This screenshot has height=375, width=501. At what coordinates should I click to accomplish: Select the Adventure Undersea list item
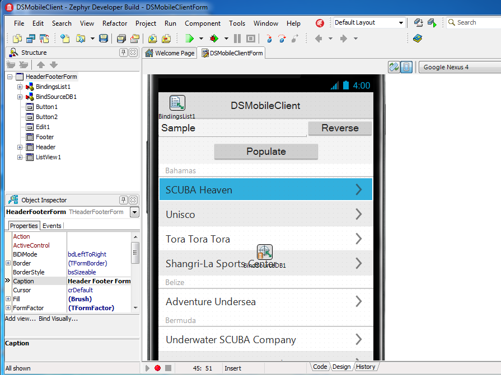[266, 301]
